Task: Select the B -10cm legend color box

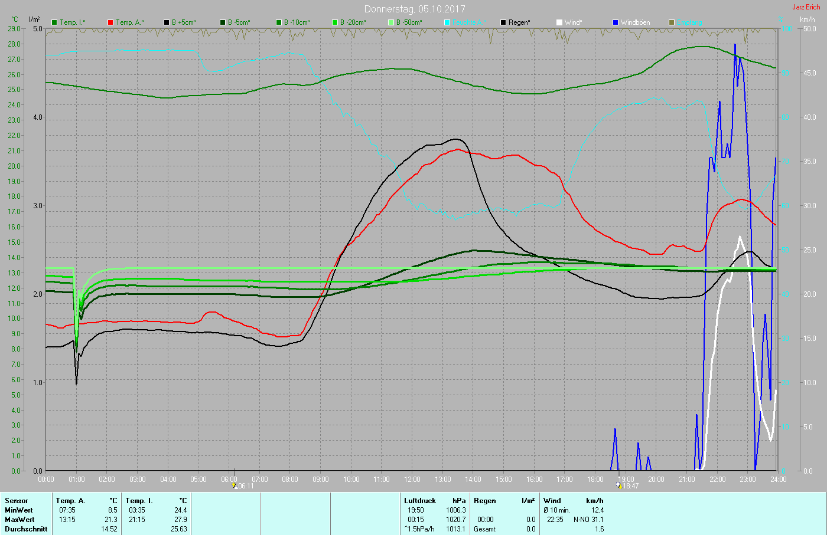Action: (279, 22)
